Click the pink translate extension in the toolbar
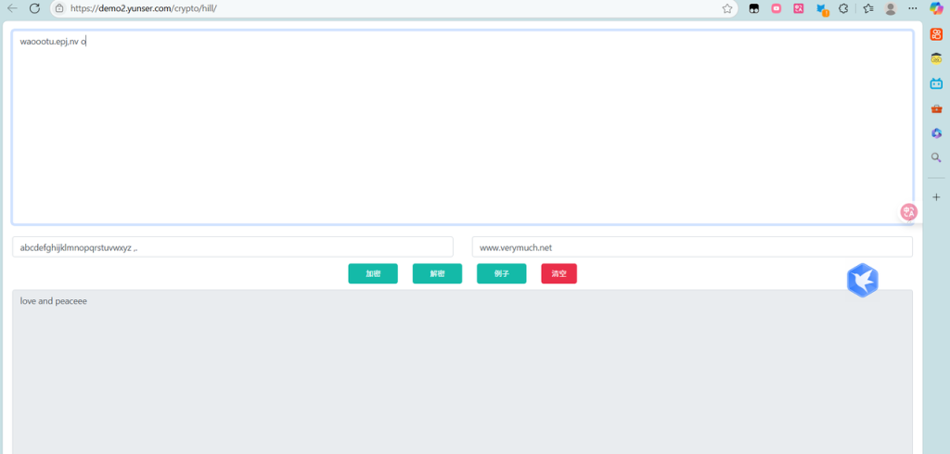 pyautogui.click(x=799, y=8)
